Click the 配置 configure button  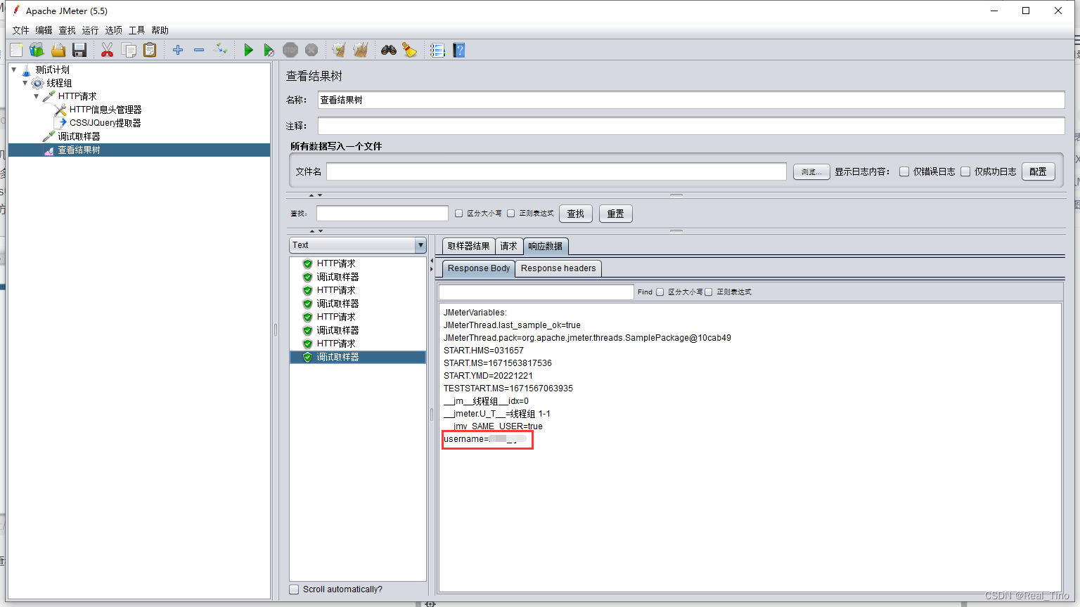click(x=1038, y=171)
